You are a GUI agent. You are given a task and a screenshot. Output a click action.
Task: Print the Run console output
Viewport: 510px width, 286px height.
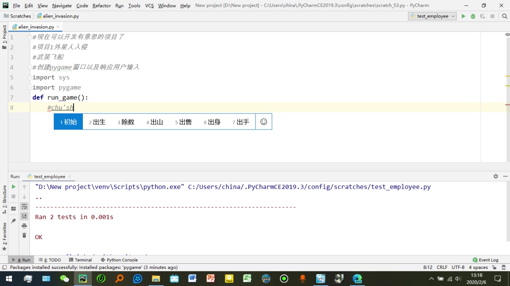(x=24, y=226)
